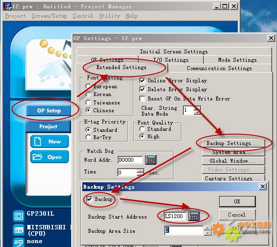The image size is (277, 247).
Task: Increase Watch Dog Time spinner value
Action: pyautogui.click(x=140, y=171)
